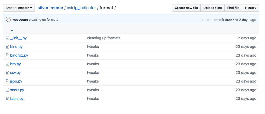The width and height of the screenshot is (265, 114).
Task: Click 'tweaks' commit message for table.py
Action: [x=93, y=99]
